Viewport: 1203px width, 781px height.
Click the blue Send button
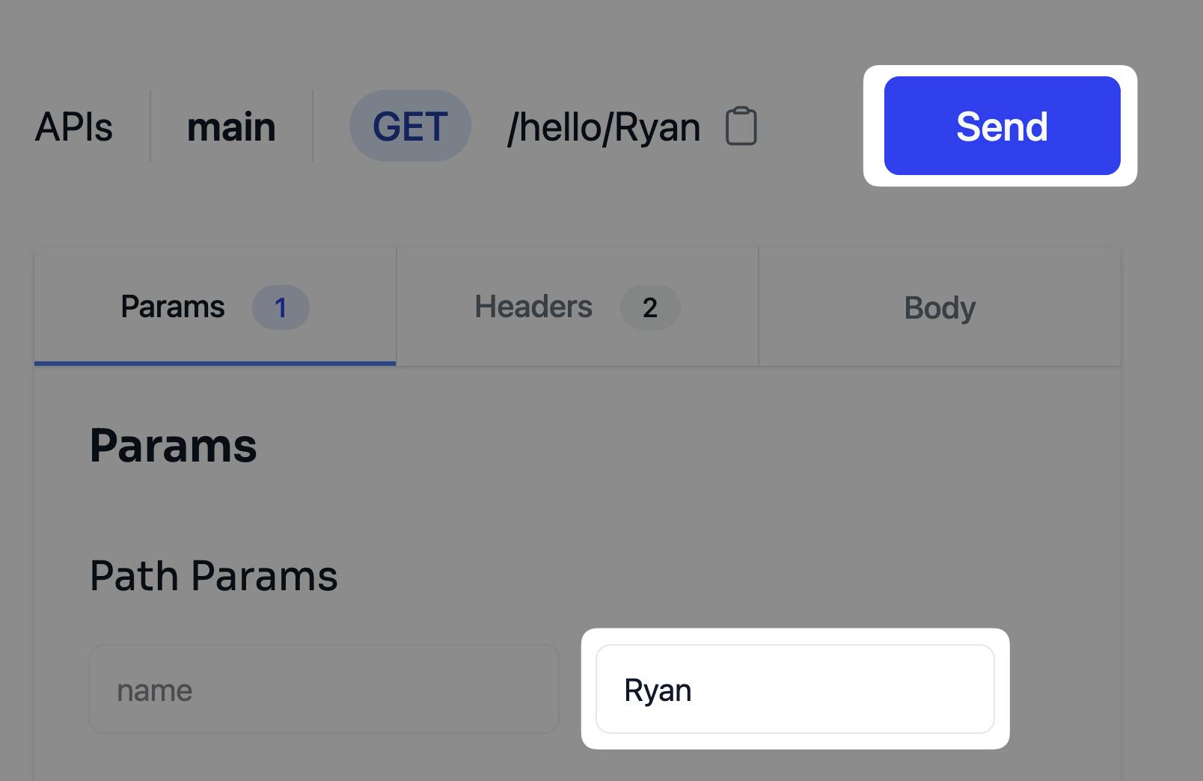pyautogui.click(x=1002, y=126)
